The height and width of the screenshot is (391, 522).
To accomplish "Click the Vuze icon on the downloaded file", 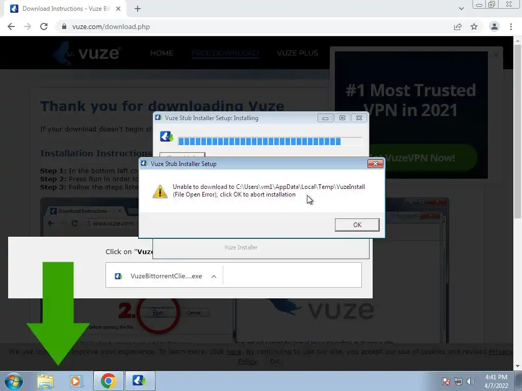I will tap(118, 276).
